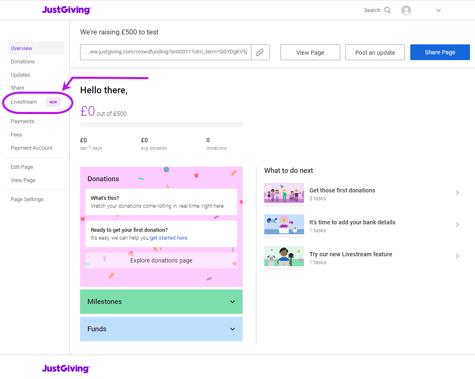Open Updates in the sidebar
This screenshot has width=475, height=379.
(21, 75)
